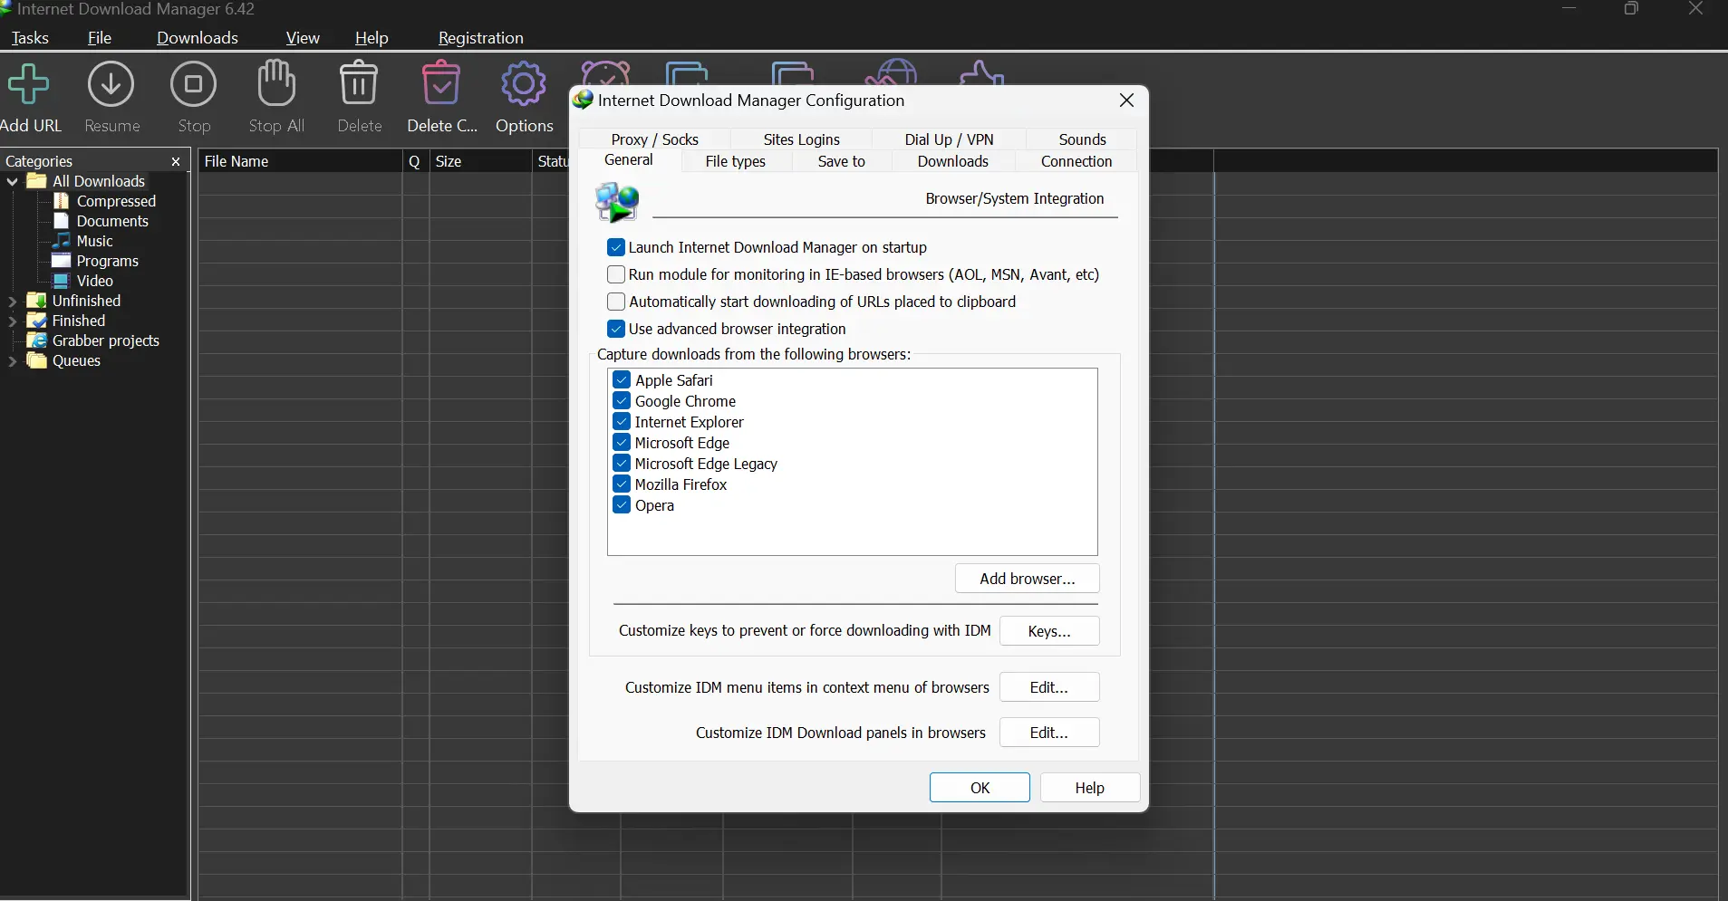Open the Downloads menu
This screenshot has width=1728, height=901.
point(198,38)
